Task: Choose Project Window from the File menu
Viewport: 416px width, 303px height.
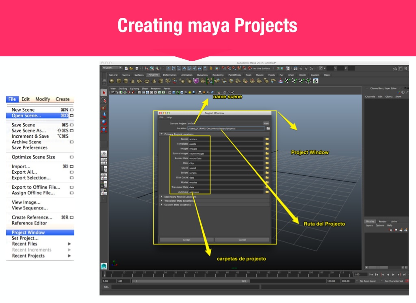Action: point(28,233)
